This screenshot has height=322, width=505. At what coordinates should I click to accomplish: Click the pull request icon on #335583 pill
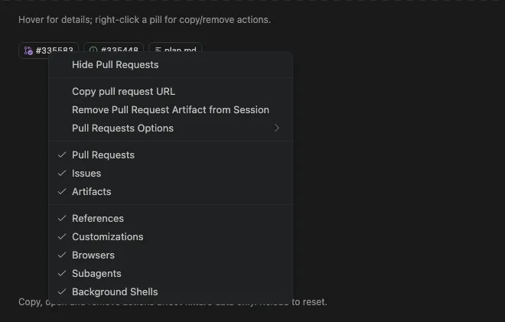(x=28, y=50)
